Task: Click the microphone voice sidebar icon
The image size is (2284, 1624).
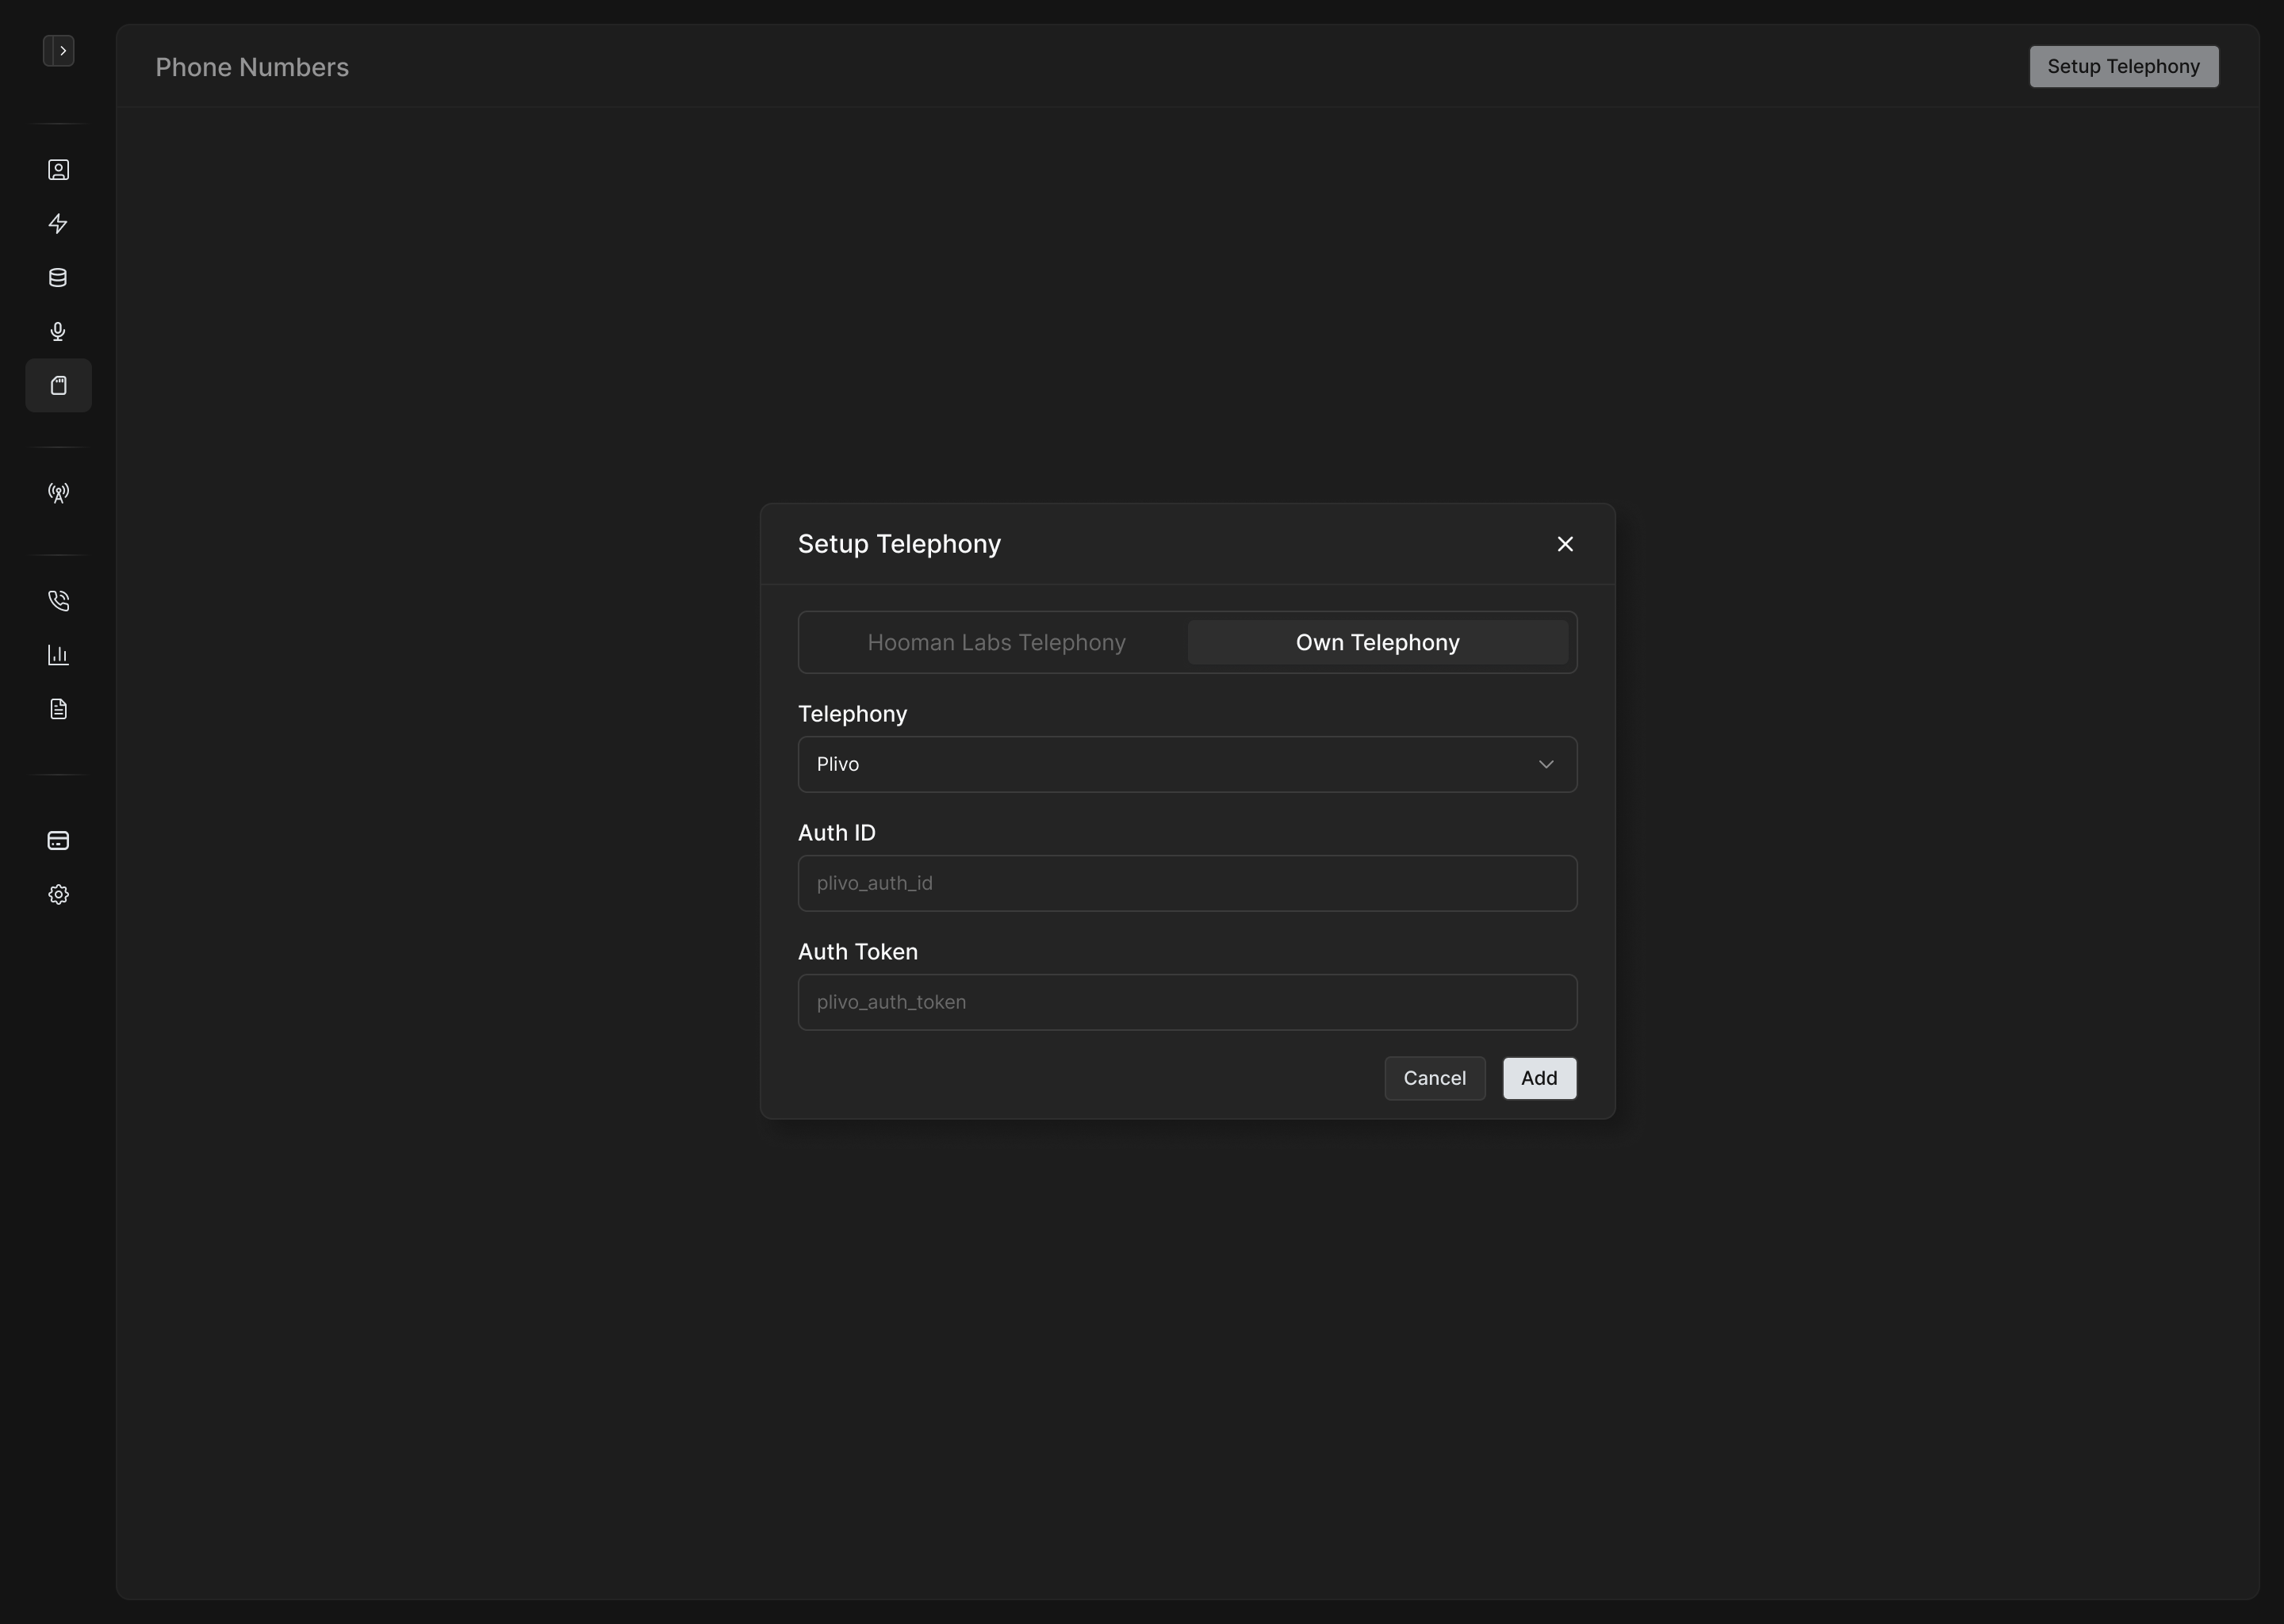Action: (x=59, y=332)
